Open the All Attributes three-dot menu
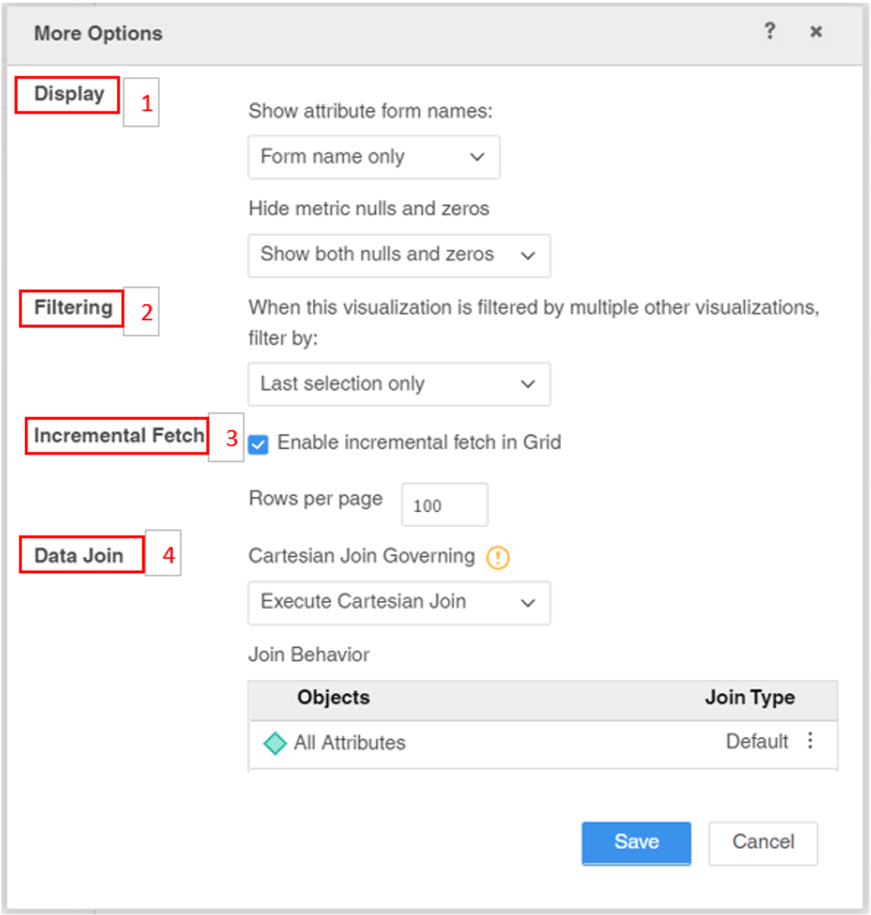Image resolution: width=871 pixels, height=915 pixels. coord(810,740)
